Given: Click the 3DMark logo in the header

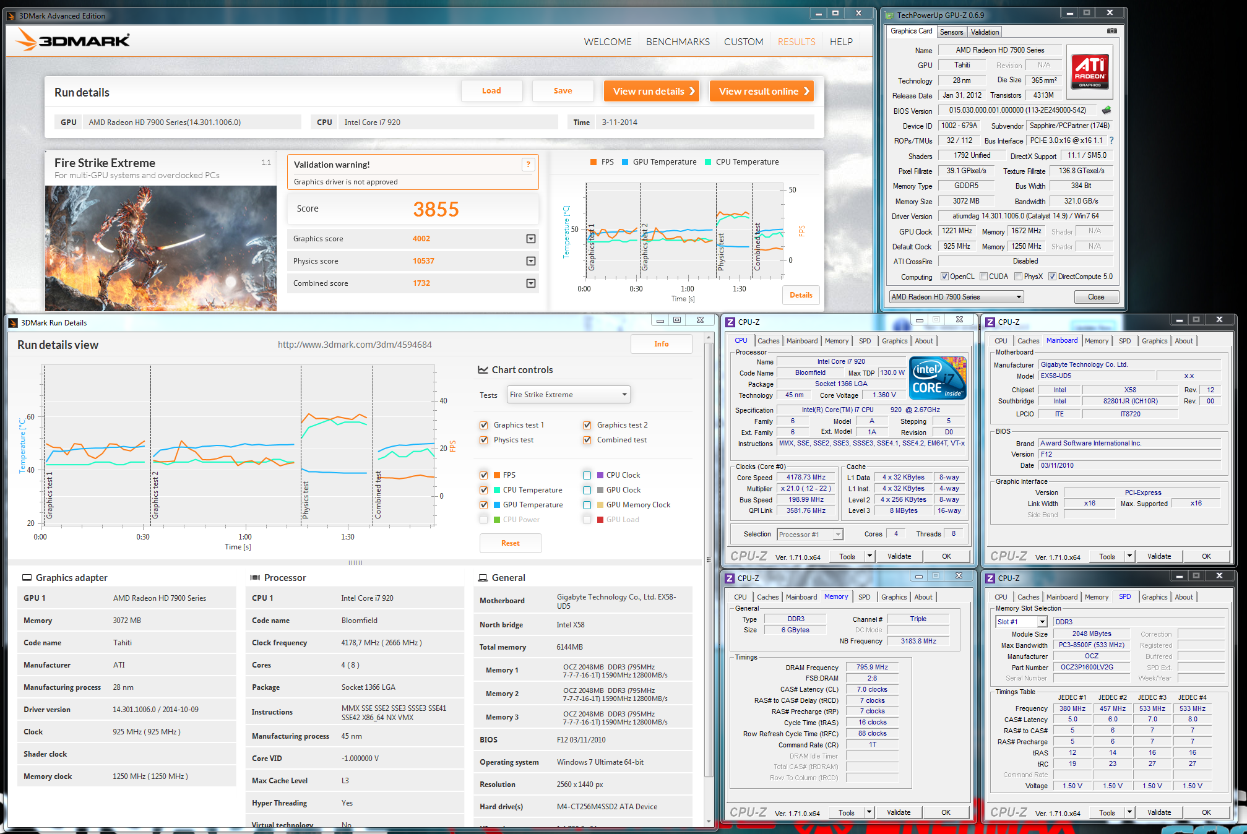Looking at the screenshot, I should tap(72, 41).
